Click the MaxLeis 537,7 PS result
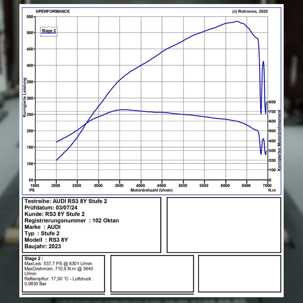 [x=58, y=264]
